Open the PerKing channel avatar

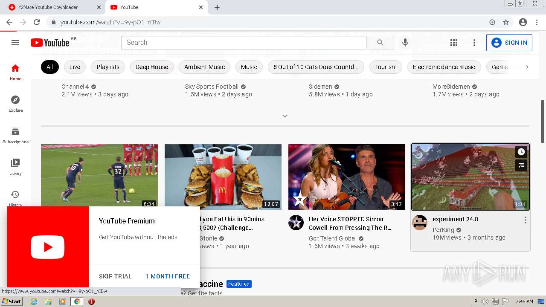(420, 223)
